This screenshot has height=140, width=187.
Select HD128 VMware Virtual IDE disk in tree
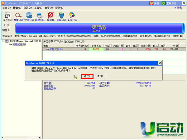coord(23,41)
